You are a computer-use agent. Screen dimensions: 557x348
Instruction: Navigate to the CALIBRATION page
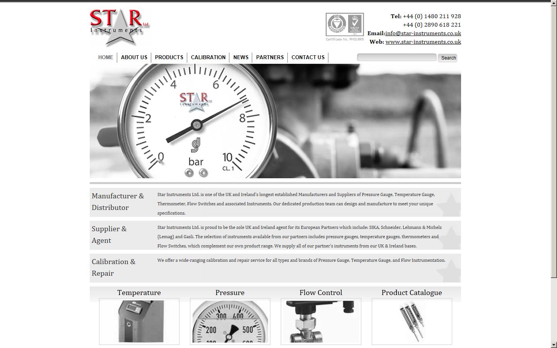tap(208, 57)
